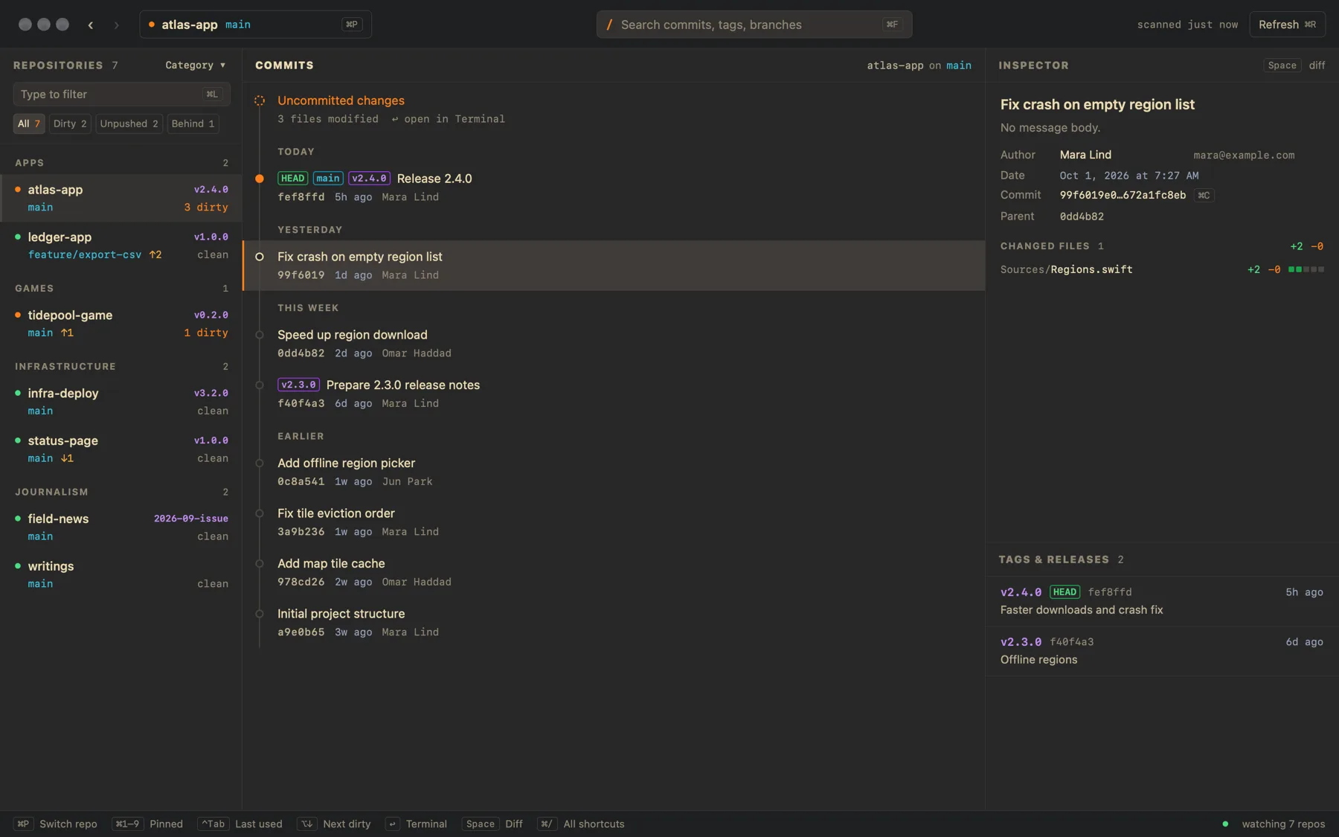1339x837 pixels.
Task: Select the Speed up region download commit
Action: [x=614, y=344]
